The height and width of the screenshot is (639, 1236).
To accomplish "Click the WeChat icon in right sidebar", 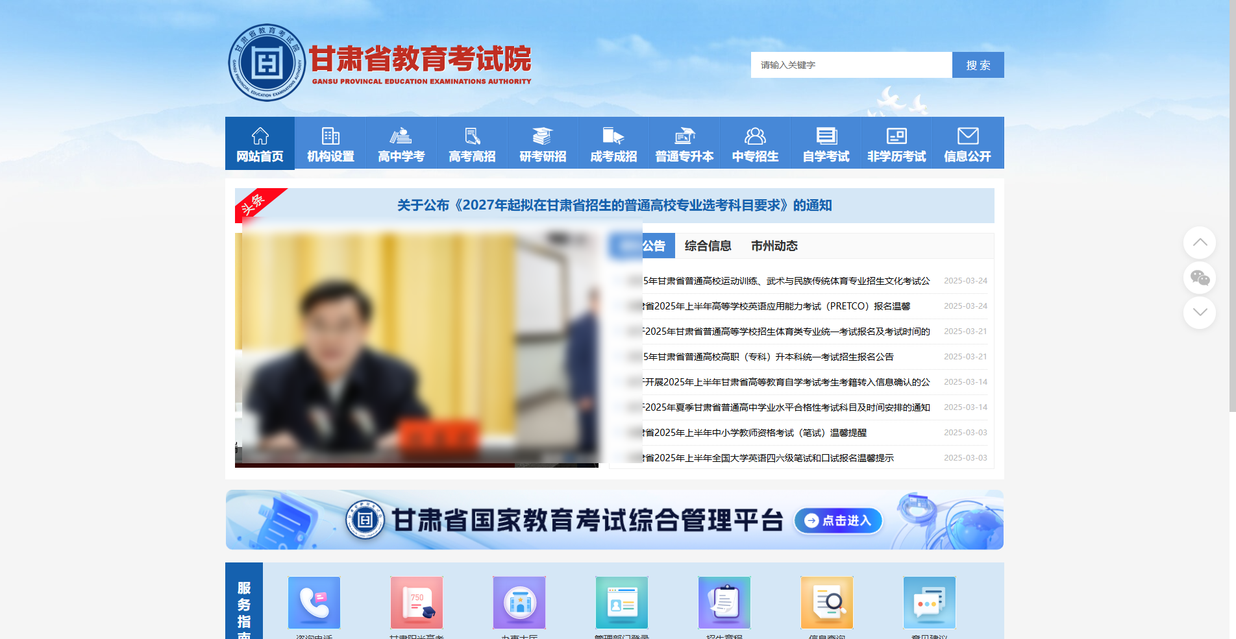I will coord(1200,278).
